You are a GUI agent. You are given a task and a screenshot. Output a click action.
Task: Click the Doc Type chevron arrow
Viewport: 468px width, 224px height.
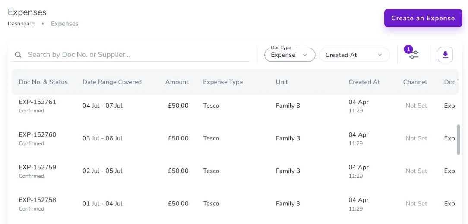tap(305, 55)
